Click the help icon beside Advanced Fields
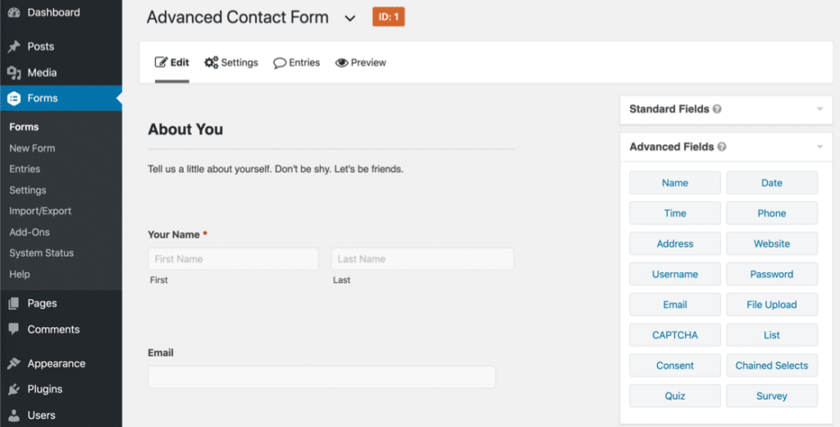This screenshot has height=427, width=840. click(722, 147)
